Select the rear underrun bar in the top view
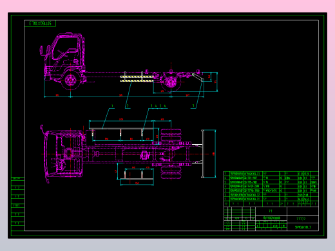 pos(202,154)
